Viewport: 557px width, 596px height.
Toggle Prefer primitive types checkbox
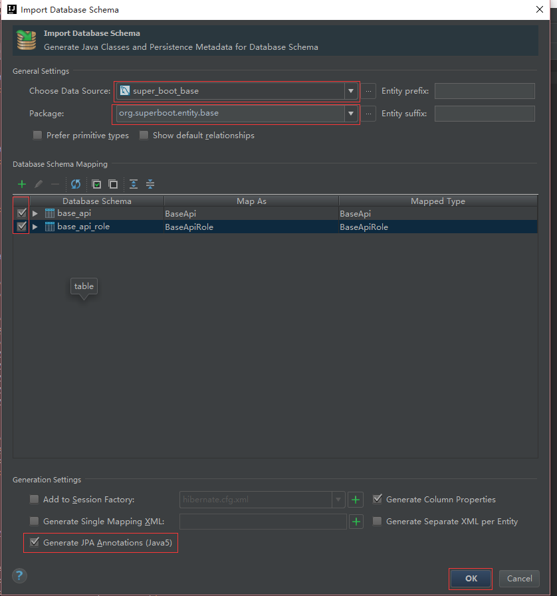coord(37,135)
